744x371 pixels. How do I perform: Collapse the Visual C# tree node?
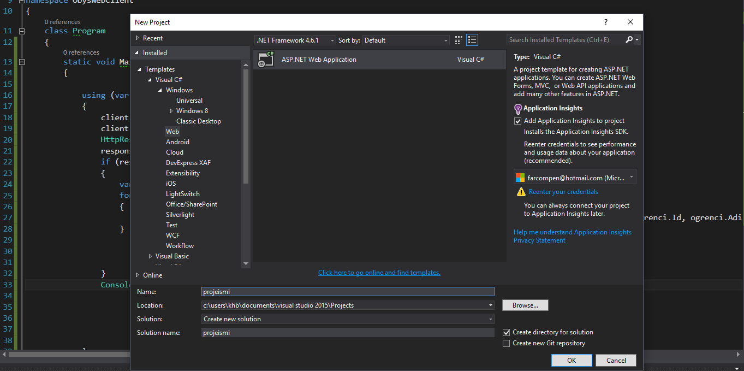pyautogui.click(x=150, y=80)
